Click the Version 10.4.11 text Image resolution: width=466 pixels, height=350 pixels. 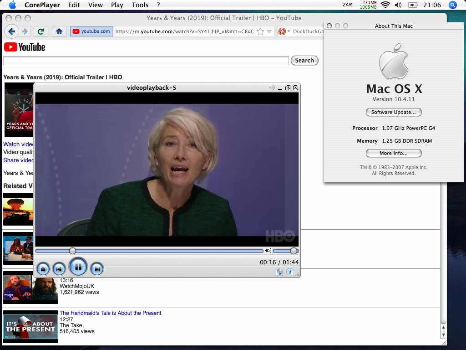394,99
